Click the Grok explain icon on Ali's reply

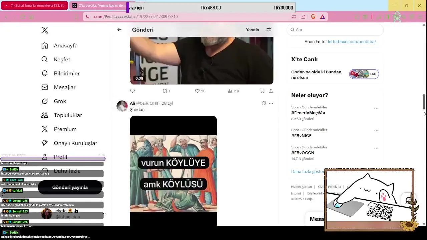pos(264,103)
